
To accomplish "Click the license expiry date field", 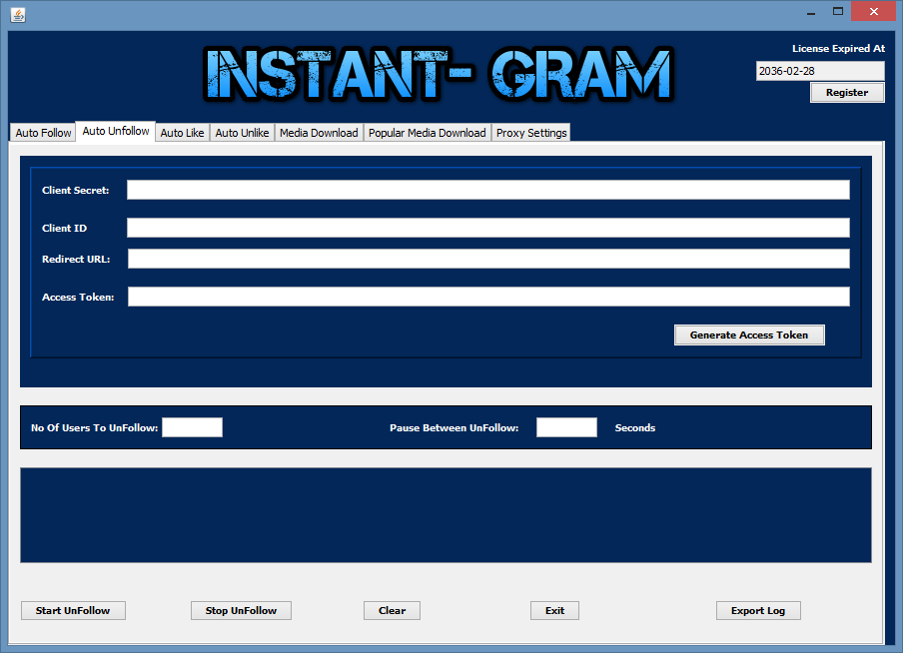I will pyautogui.click(x=820, y=71).
